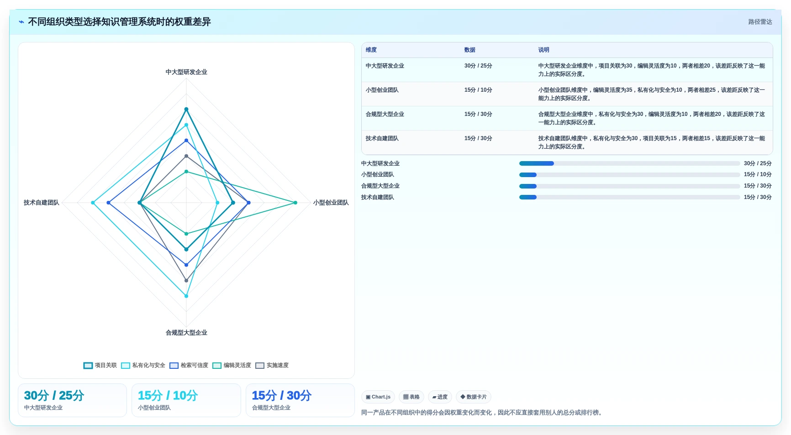Click the chart title 不同组织类型选择知识管理系统时的权重差异
The height and width of the screenshot is (435, 791).
pos(119,22)
